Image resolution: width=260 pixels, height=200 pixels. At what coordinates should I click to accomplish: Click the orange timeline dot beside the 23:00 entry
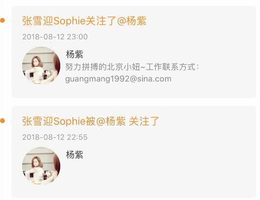coord(2,21)
